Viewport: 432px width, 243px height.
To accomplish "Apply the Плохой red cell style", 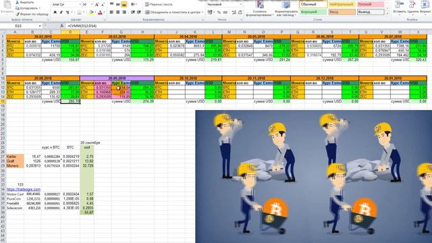I will coord(371,5).
